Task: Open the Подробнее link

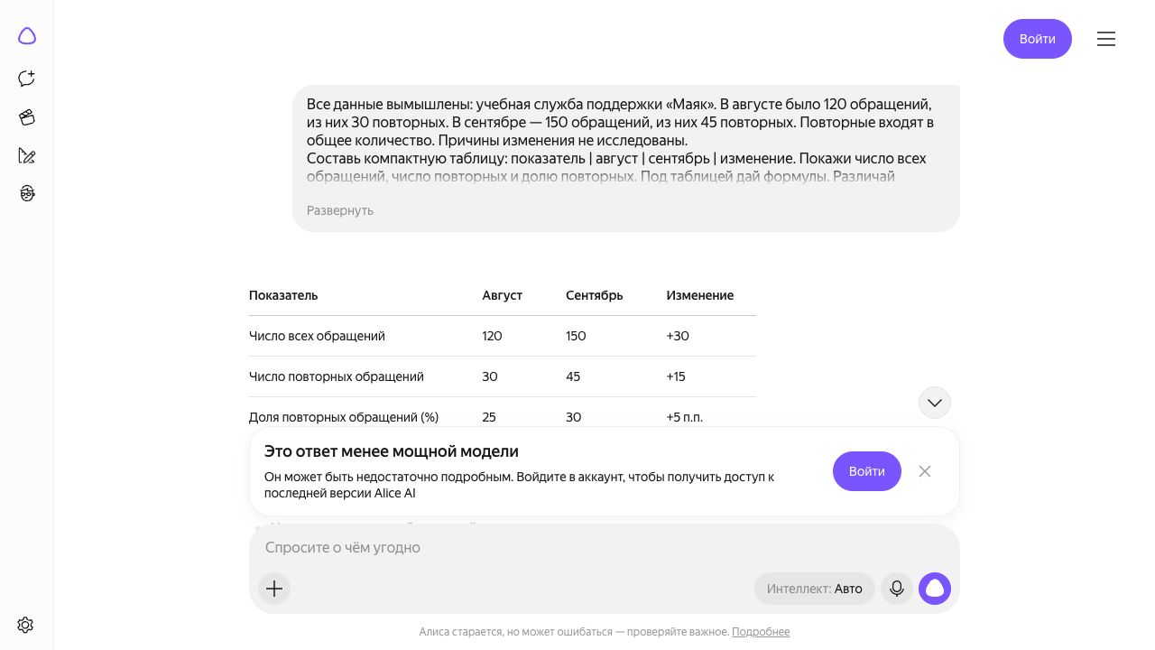Action: (761, 632)
